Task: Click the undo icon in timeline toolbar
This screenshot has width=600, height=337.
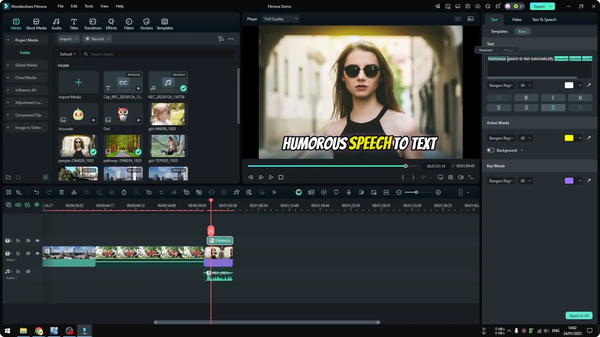Action: [x=37, y=193]
